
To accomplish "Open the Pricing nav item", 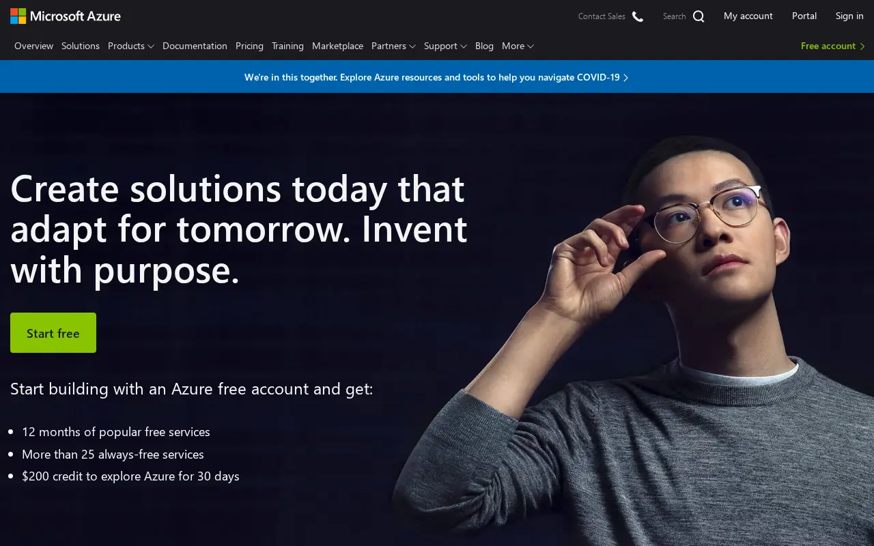I will click(249, 46).
